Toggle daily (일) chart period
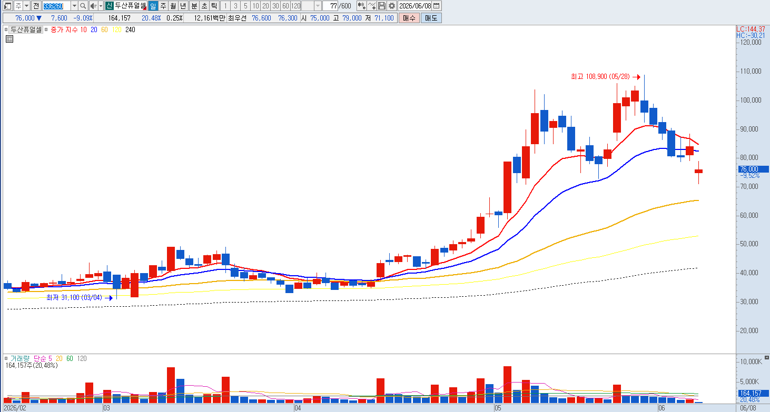Viewport: 770px width, 412px height. click(x=153, y=6)
